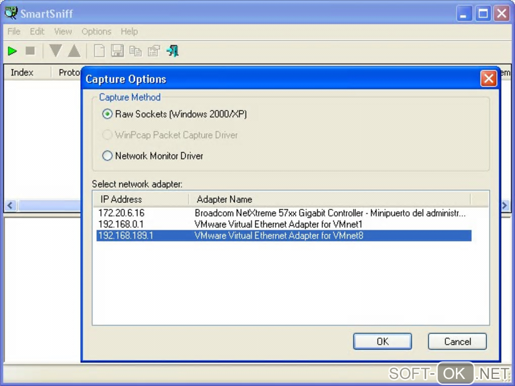Open properties via the toolbar properties icon
Viewport: 515px width, 386px height.
[x=153, y=51]
